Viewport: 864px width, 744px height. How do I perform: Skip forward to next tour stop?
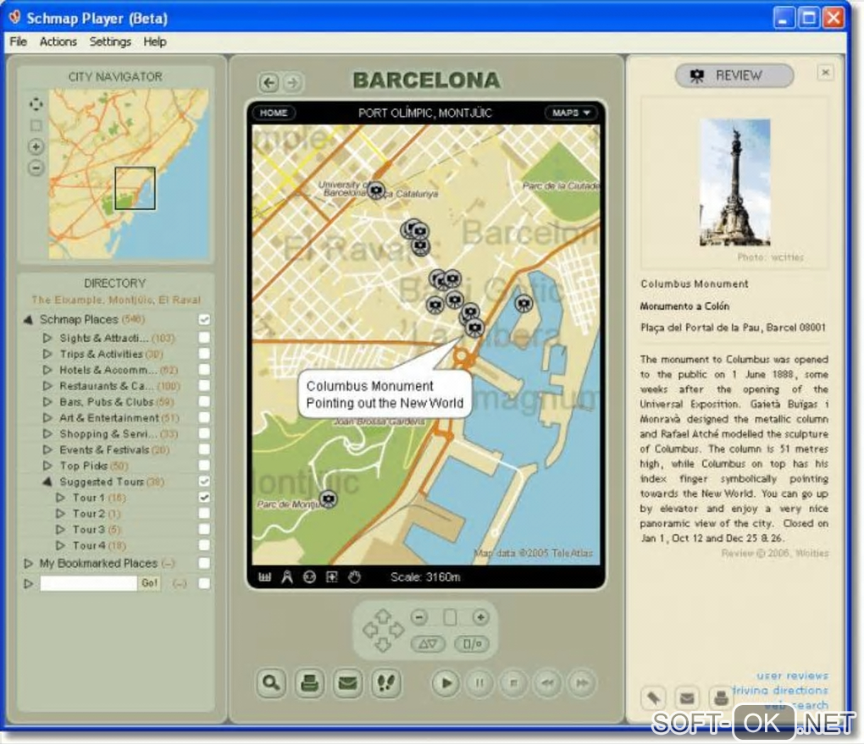click(582, 683)
